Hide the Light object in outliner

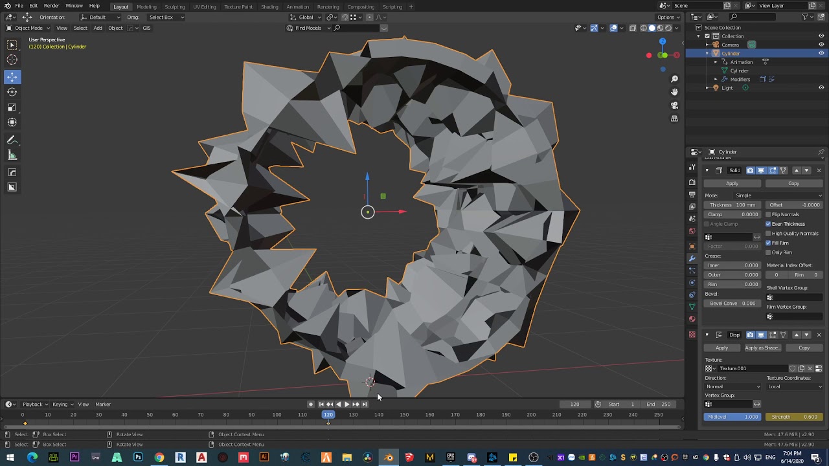821,88
